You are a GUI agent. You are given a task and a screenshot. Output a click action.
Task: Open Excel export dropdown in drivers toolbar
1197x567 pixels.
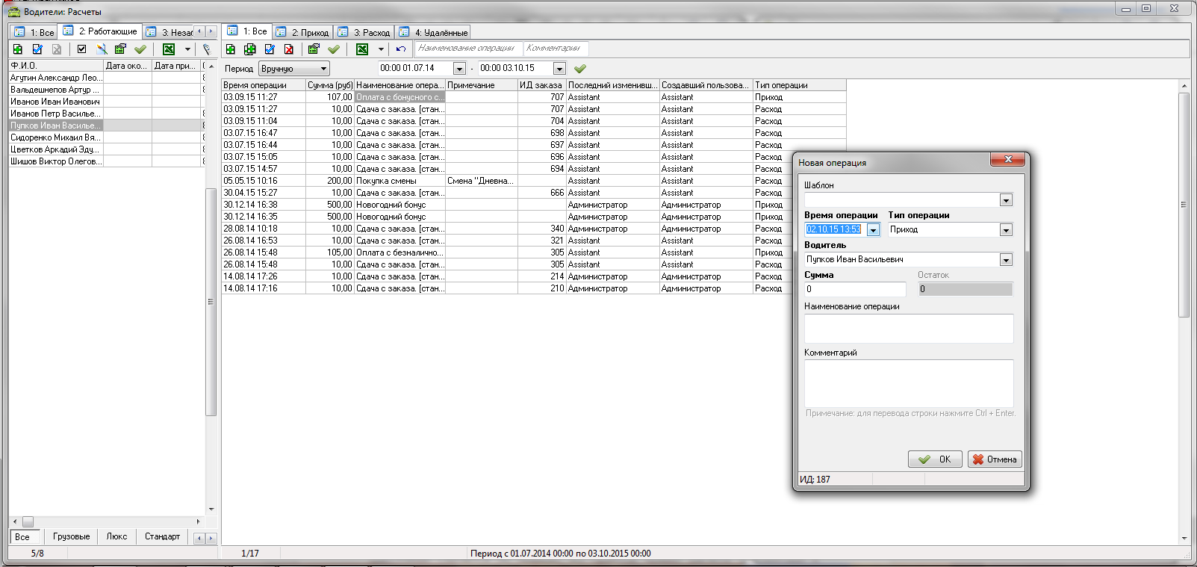[x=187, y=49]
